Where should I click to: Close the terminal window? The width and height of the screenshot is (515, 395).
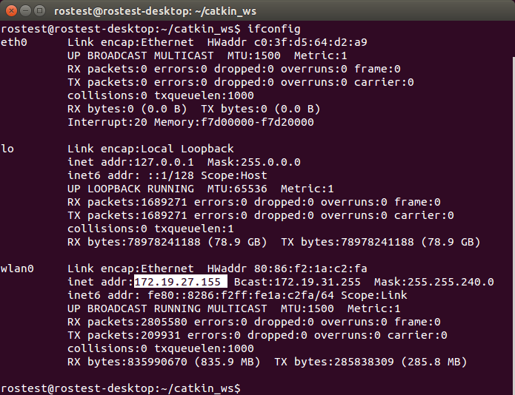tap(10, 11)
